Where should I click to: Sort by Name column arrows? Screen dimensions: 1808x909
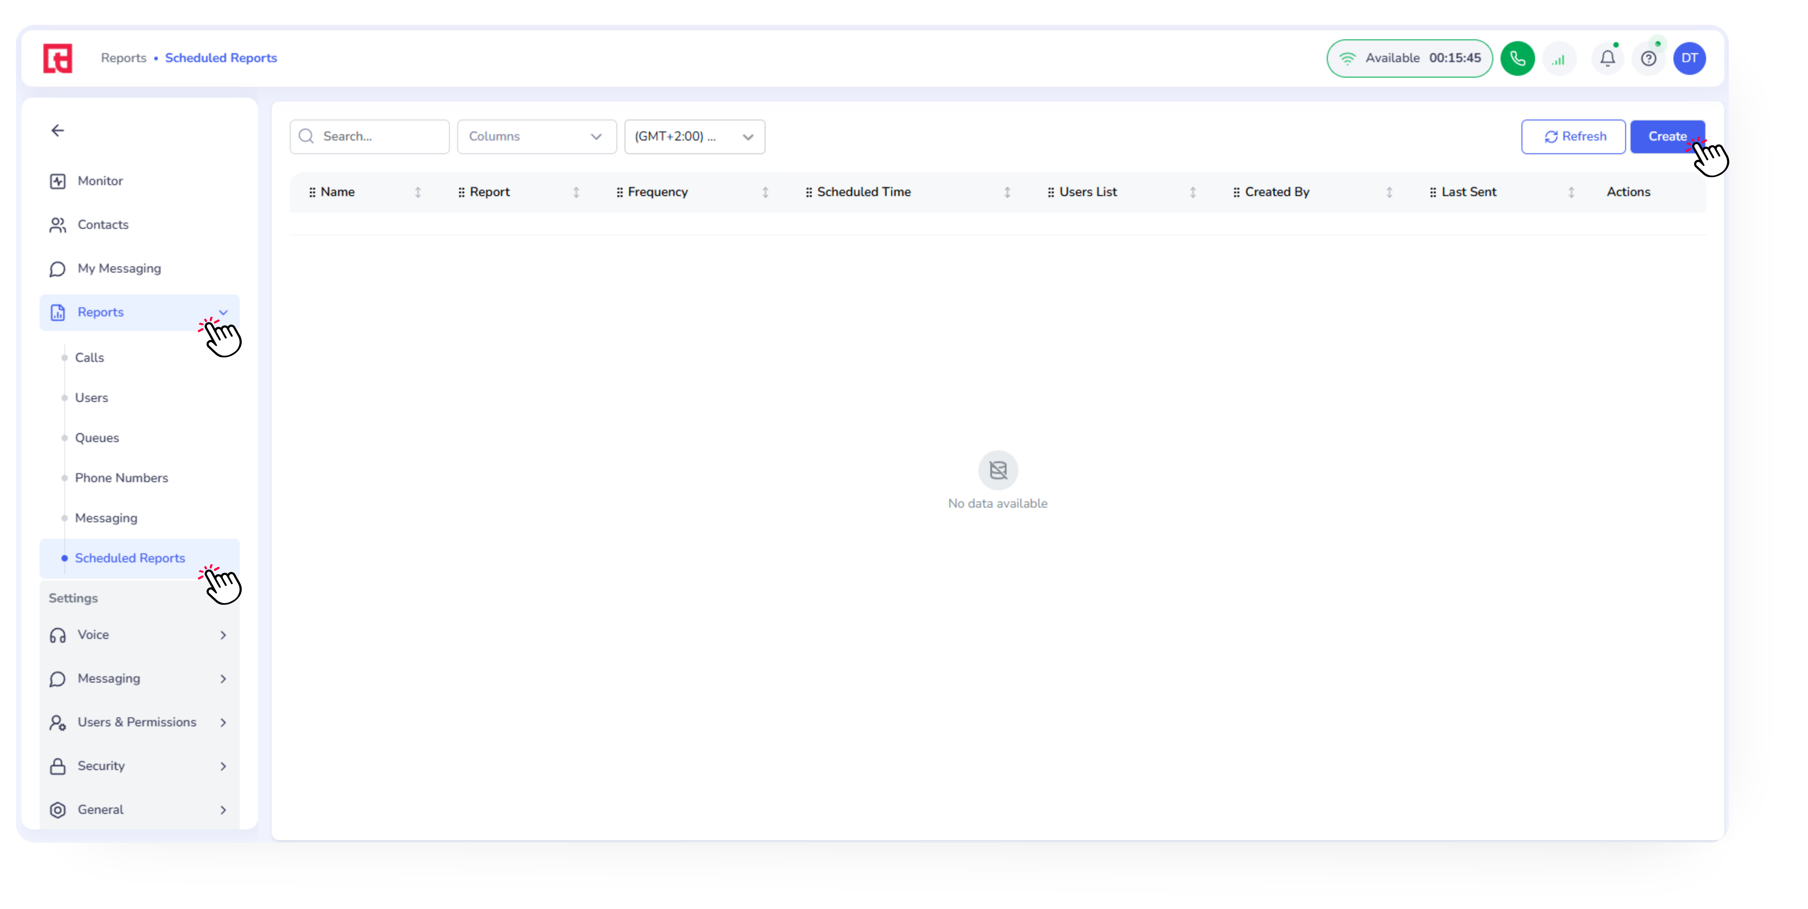pos(418,192)
